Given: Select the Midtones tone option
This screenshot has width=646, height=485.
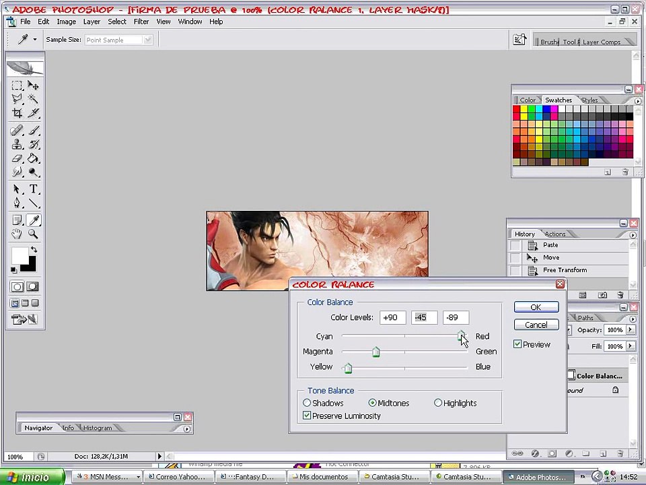Looking at the screenshot, I should click(x=372, y=403).
